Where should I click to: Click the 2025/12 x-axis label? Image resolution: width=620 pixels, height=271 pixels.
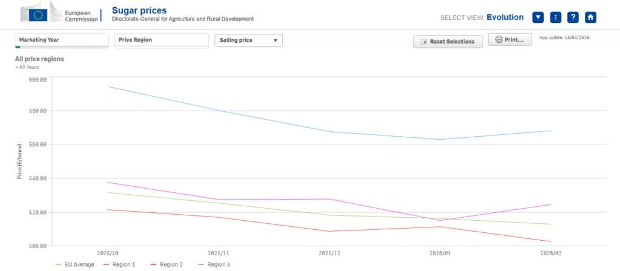[329, 253]
